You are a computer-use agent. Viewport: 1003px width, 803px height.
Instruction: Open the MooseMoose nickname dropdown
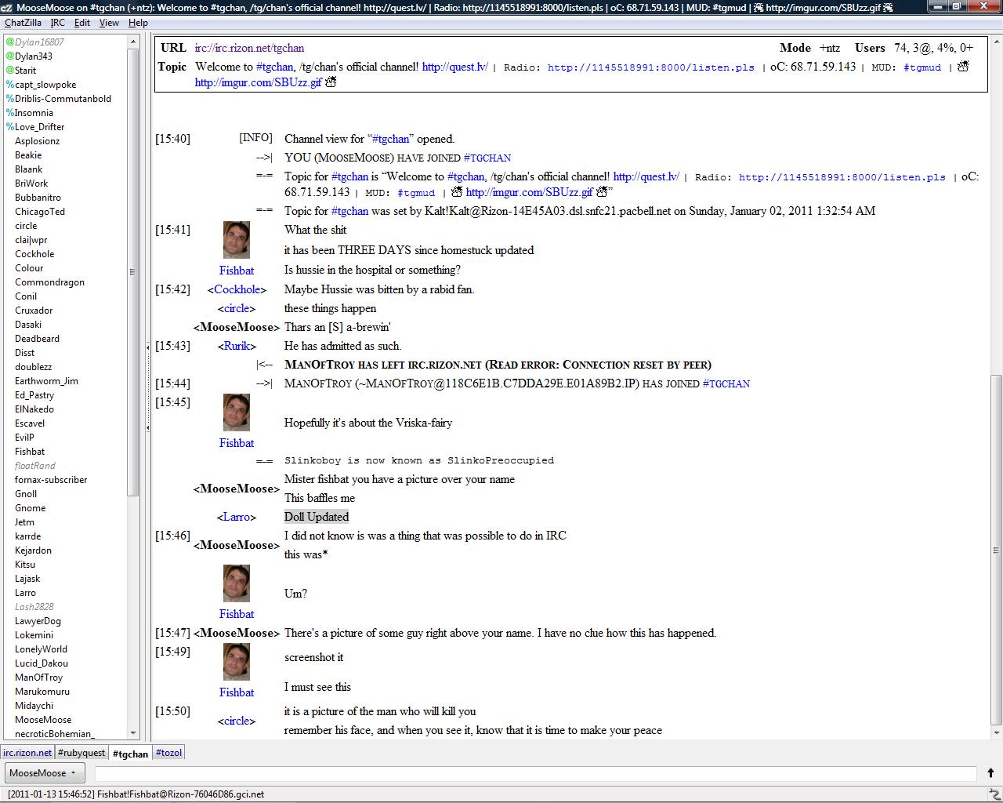(43, 773)
